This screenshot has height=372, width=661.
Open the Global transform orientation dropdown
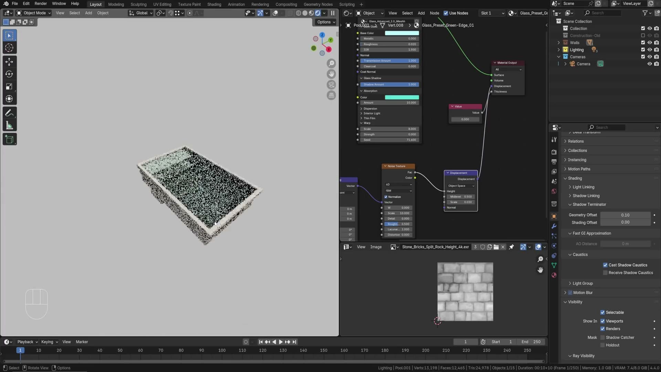(141, 13)
